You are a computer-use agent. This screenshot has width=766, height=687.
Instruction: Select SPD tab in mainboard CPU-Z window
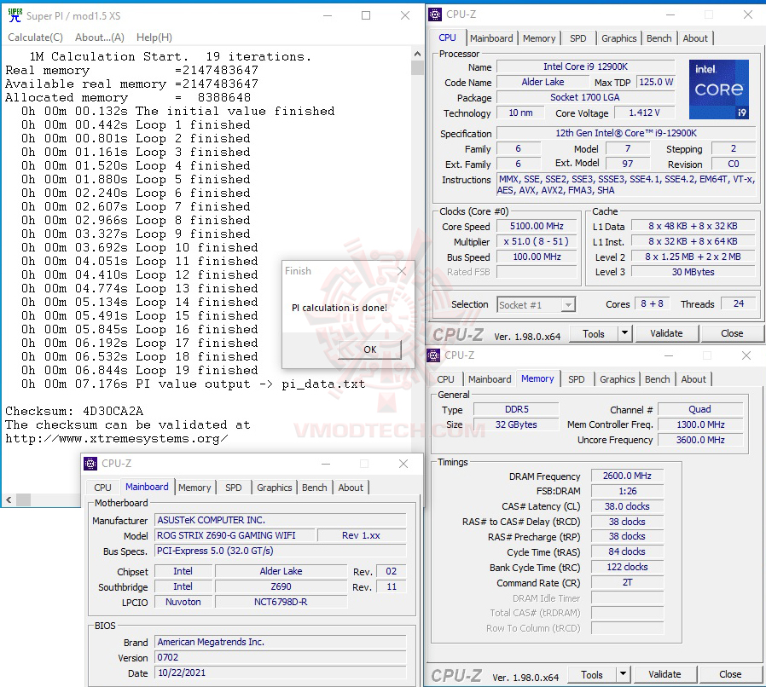coord(233,488)
